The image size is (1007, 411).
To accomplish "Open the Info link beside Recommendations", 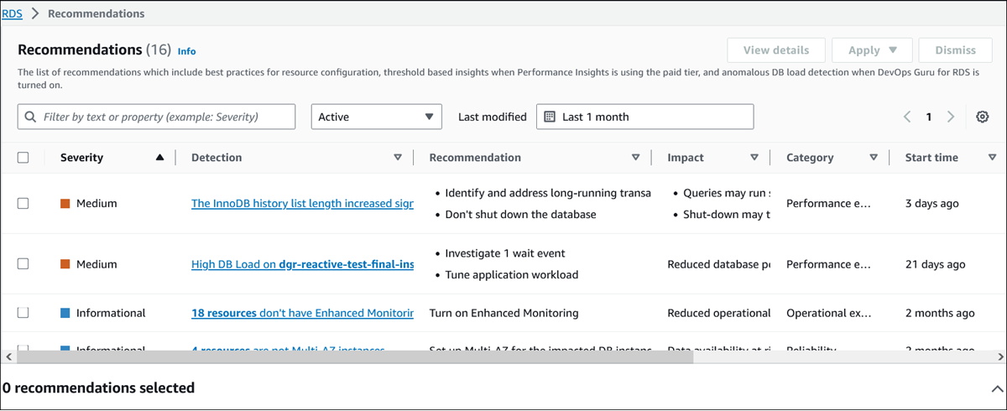I will pyautogui.click(x=186, y=51).
